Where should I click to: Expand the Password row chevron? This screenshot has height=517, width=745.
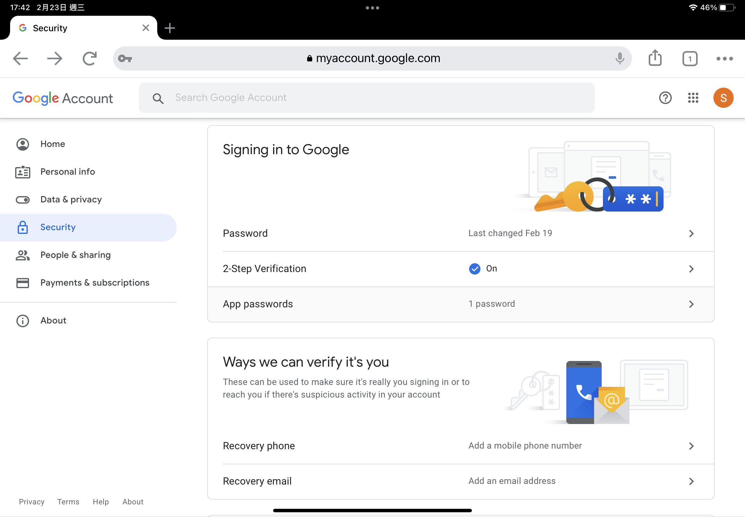click(691, 234)
